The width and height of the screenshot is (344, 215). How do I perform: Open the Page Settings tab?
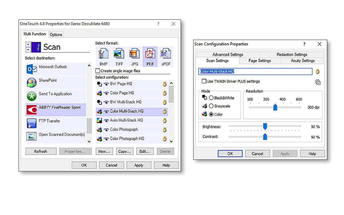click(x=260, y=60)
